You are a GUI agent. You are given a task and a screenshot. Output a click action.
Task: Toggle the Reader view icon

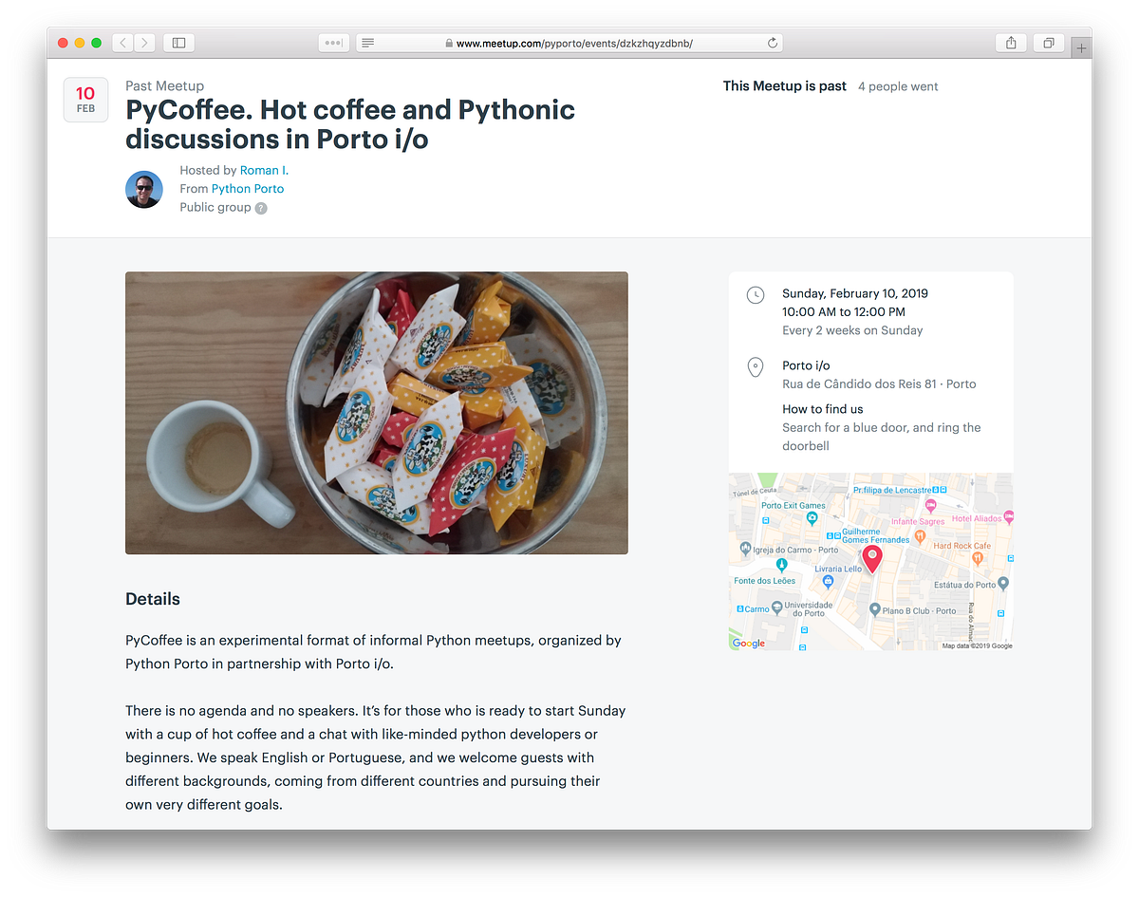(x=368, y=43)
